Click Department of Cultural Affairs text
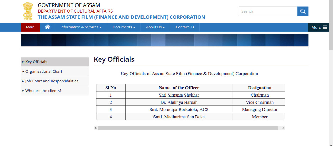Screen dimensions: 333x146 [x=75, y=11]
